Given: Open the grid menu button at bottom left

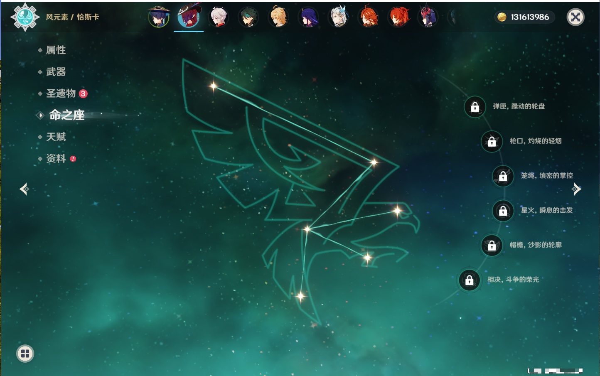Looking at the screenshot, I should (25, 354).
